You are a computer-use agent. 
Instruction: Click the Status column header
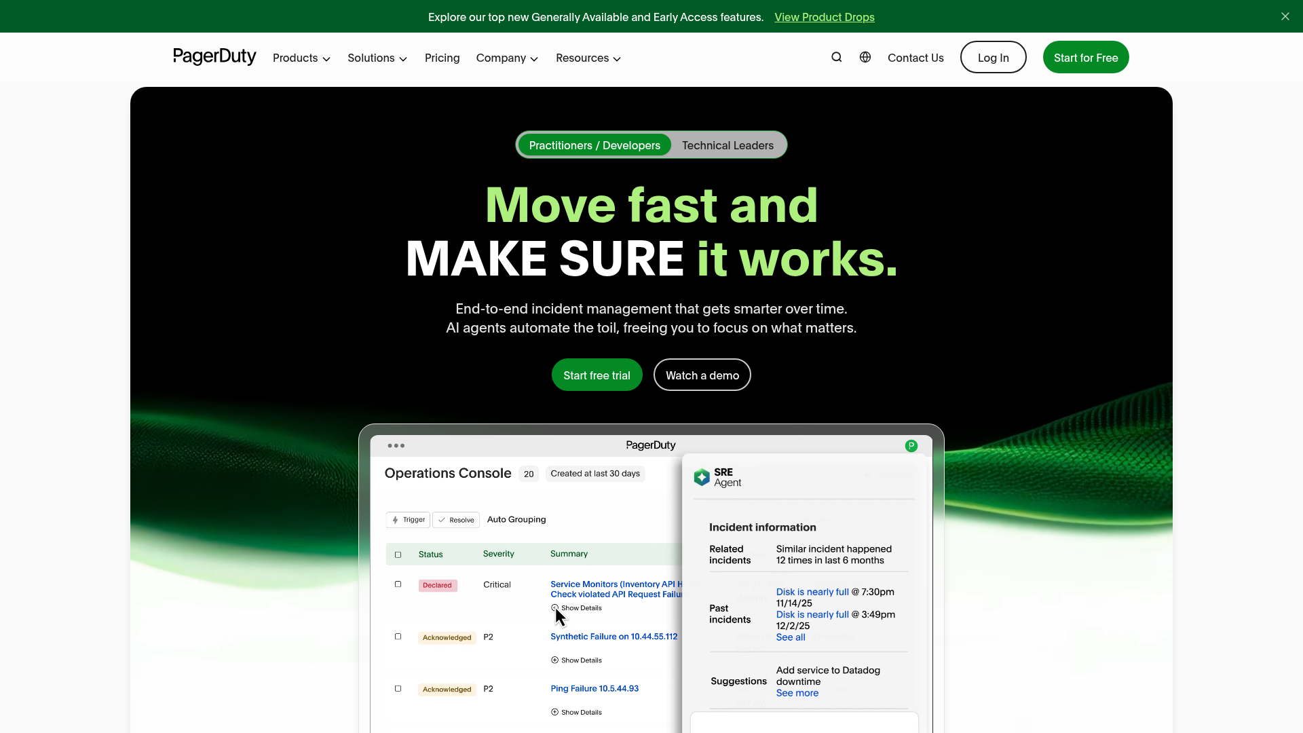pos(430,555)
